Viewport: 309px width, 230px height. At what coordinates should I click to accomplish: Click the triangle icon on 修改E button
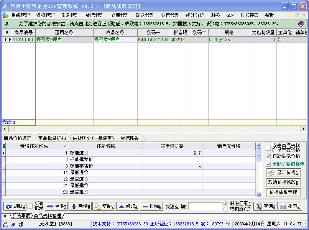coord(122,207)
